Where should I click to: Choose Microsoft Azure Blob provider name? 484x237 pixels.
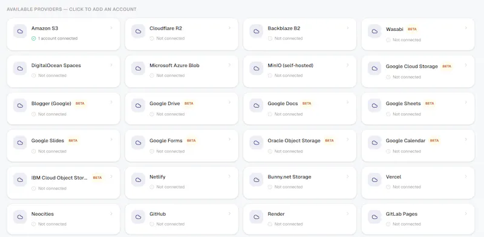pos(174,65)
